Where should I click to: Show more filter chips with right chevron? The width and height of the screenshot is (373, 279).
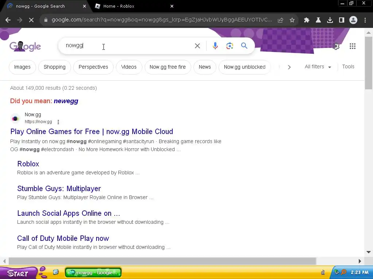coord(289,67)
